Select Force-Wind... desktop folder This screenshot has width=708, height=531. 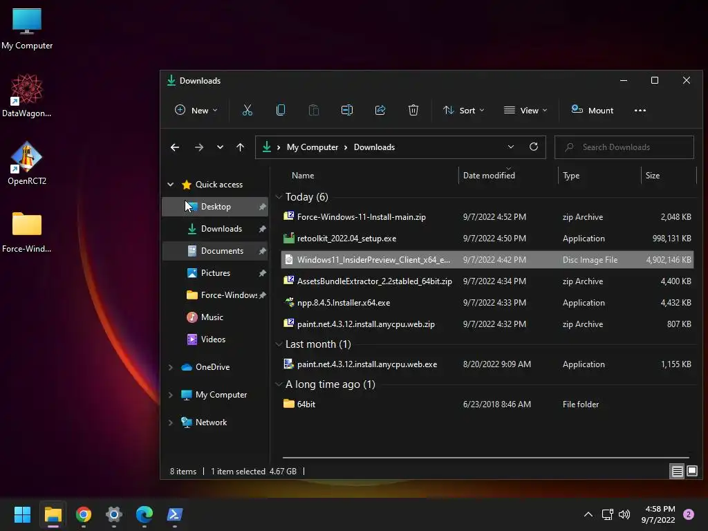(27, 232)
